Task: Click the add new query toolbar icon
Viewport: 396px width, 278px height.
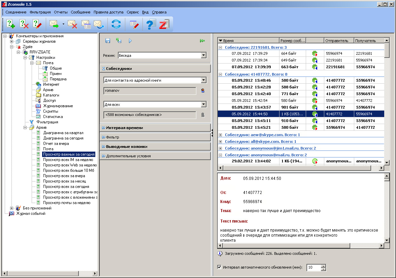Action: click(11, 24)
